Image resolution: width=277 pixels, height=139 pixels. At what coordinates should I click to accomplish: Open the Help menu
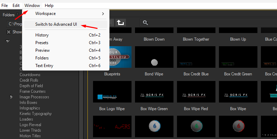49,6
